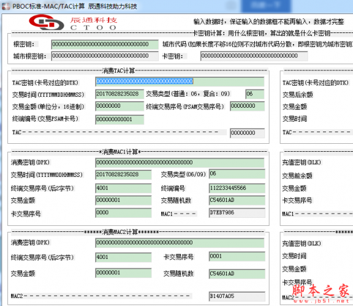Select the 交易类型 (06/09) field

point(237,174)
